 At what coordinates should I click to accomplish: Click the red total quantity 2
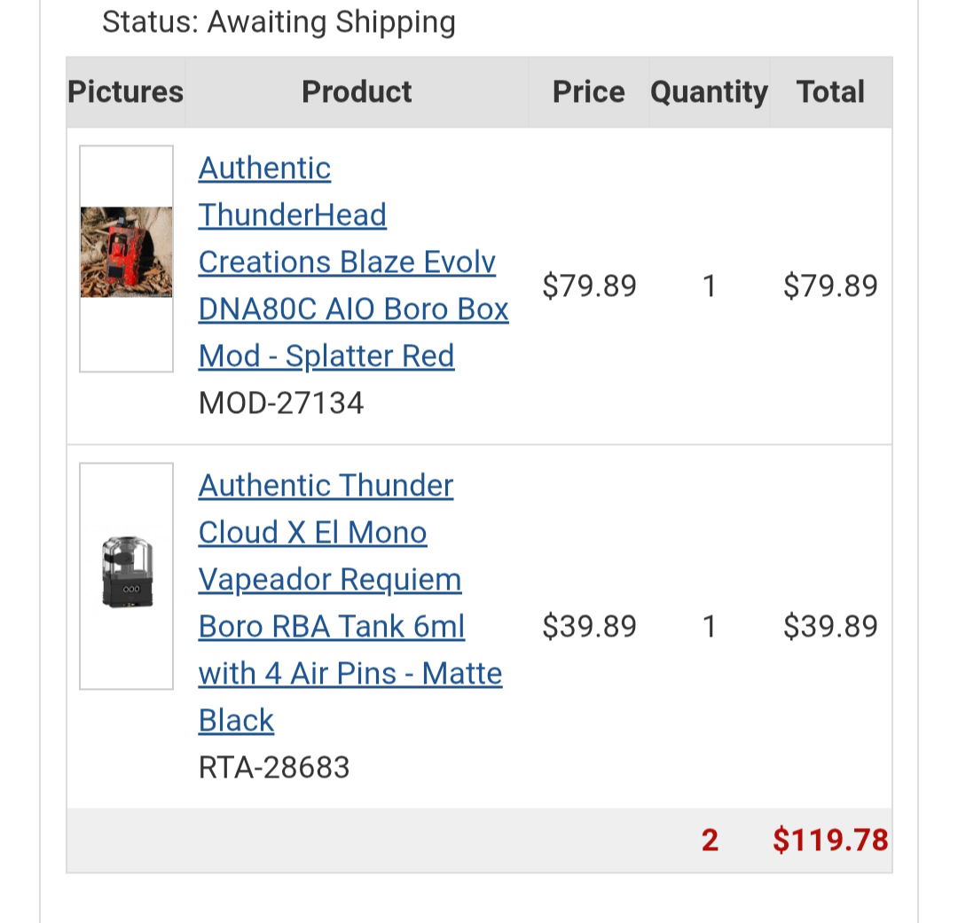710,840
